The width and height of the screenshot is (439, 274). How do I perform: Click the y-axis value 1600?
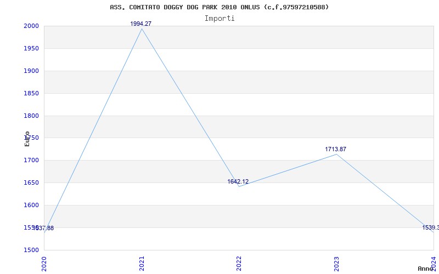click(31, 205)
